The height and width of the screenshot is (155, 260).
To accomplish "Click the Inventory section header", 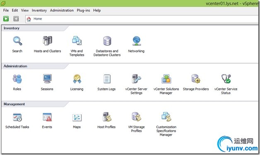I will click(12, 28).
